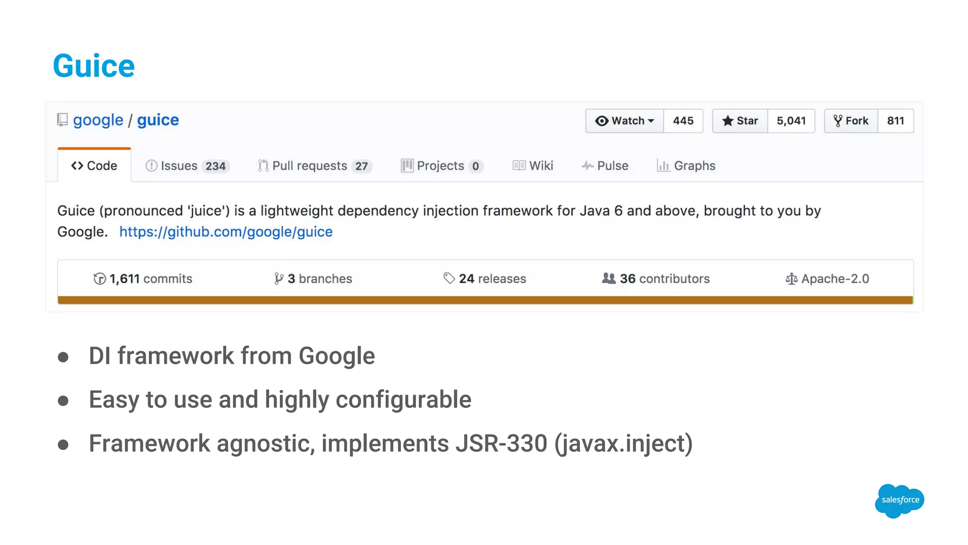Click the orange language bar

(485, 300)
